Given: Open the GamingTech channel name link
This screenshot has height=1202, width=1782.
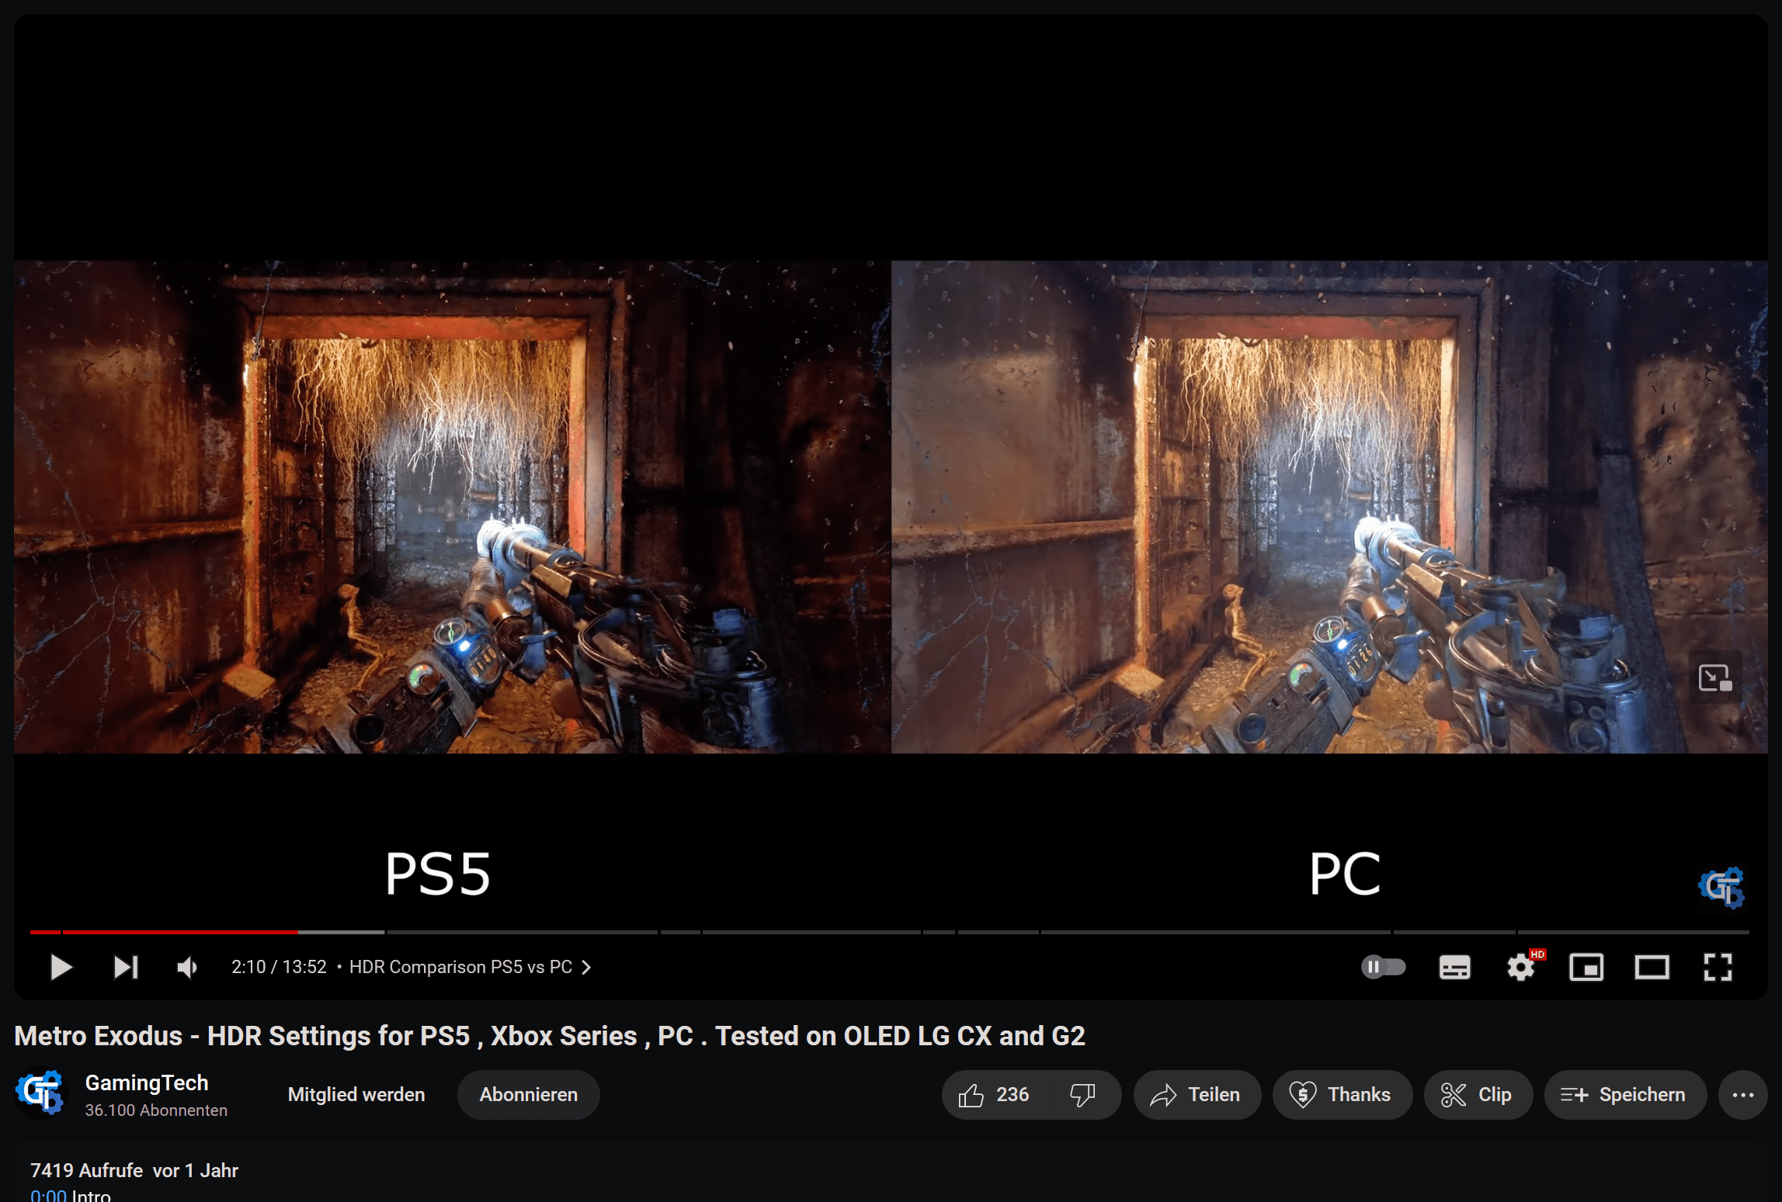Looking at the screenshot, I should click(x=147, y=1082).
